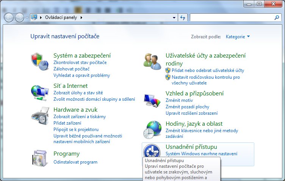
Task: Open Vyhledat a opravit problémy
Action: click(81, 75)
